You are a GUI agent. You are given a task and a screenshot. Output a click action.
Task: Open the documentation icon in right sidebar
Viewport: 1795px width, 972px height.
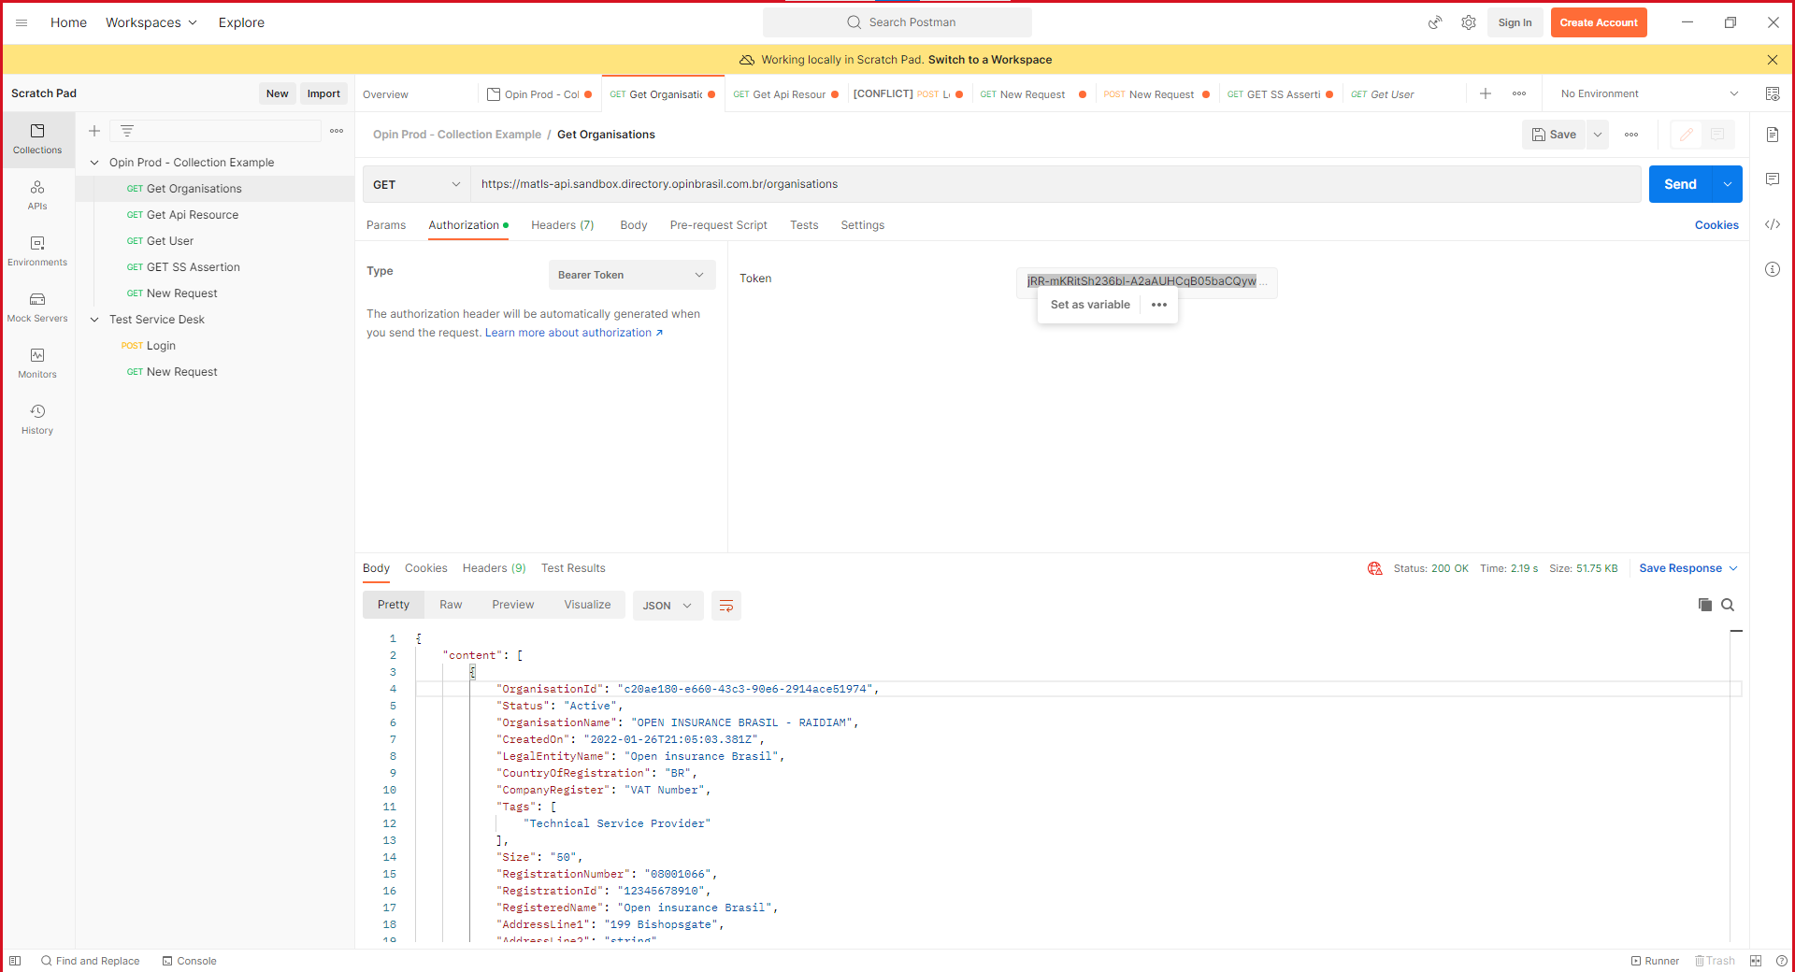pos(1773,135)
